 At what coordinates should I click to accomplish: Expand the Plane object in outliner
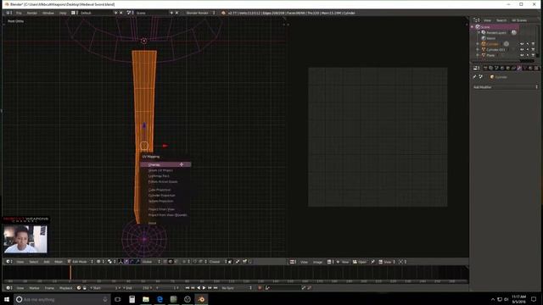click(x=478, y=55)
